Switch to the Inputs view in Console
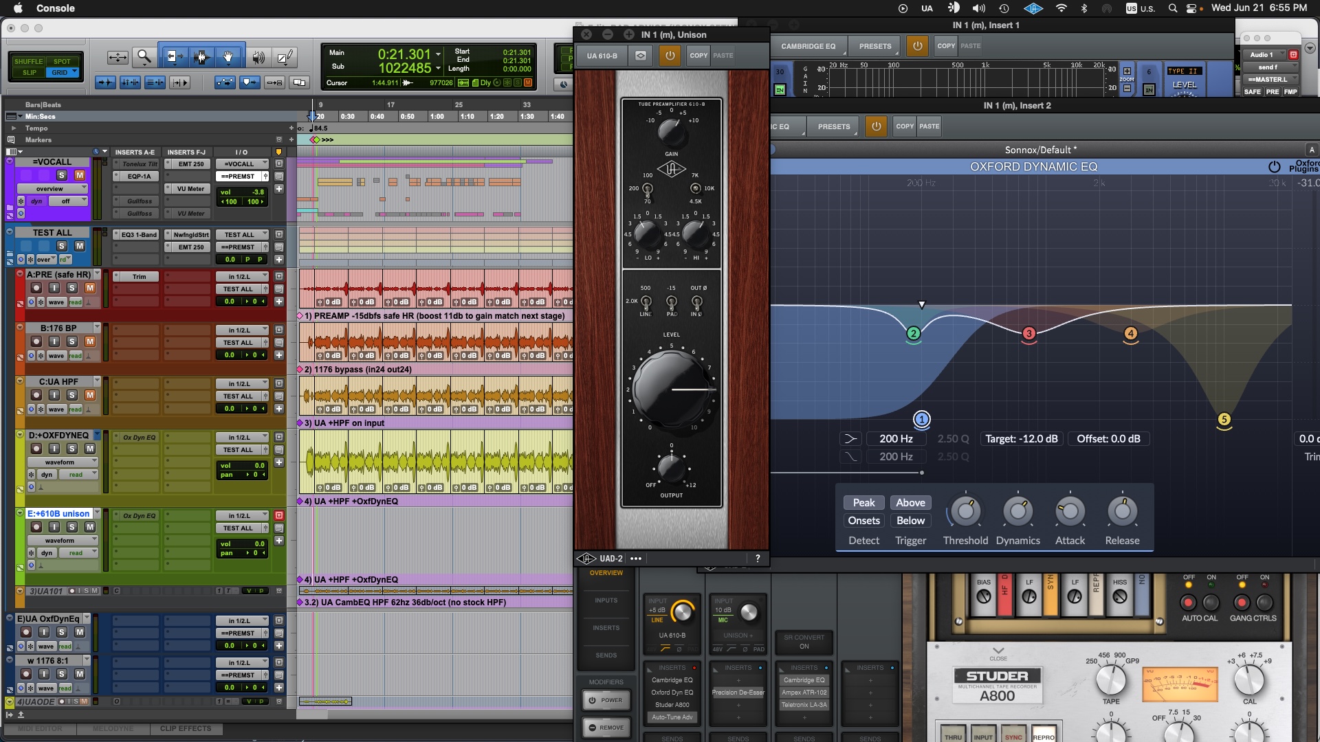1320x742 pixels. click(x=606, y=600)
